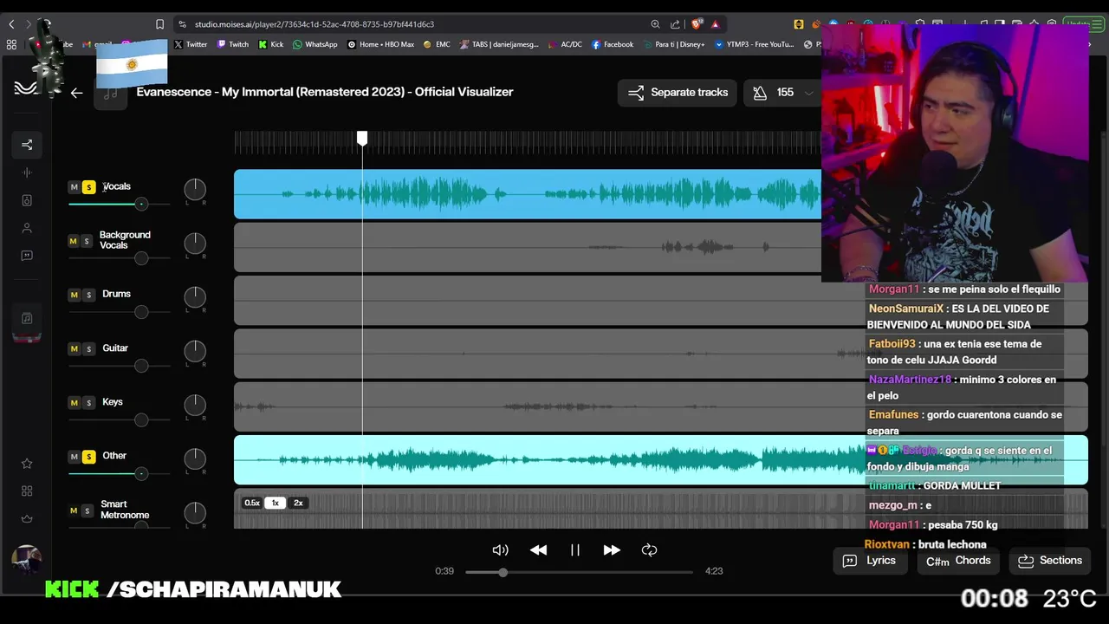Rewind the song with the backward button
1109x624 pixels.
(538, 550)
